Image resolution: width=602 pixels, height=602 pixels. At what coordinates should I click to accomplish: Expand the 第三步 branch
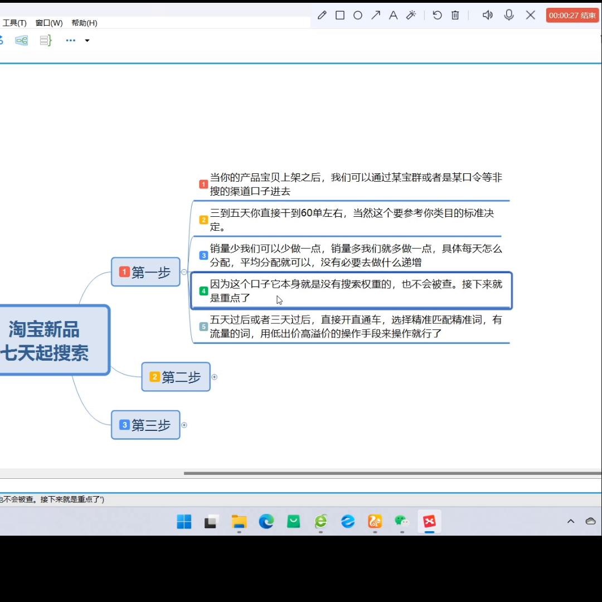coord(185,425)
